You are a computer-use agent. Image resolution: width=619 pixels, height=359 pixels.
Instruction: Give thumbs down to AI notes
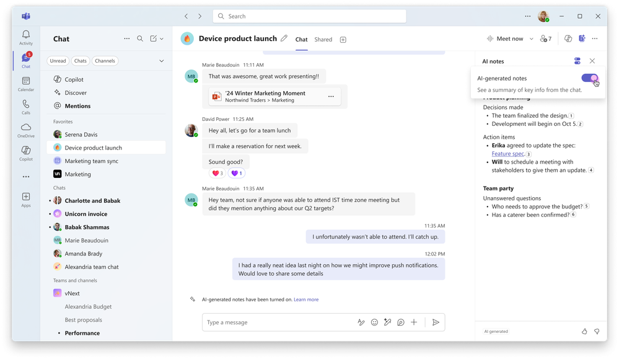tap(597, 331)
